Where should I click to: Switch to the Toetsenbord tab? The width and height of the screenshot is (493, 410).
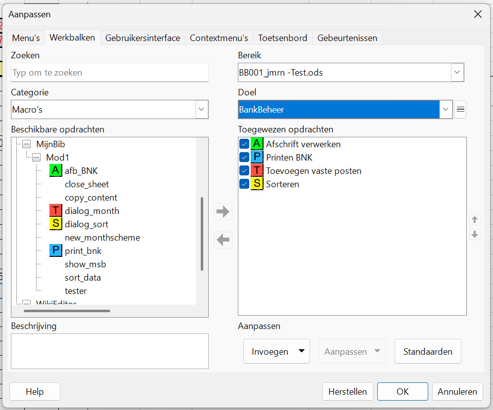(282, 38)
